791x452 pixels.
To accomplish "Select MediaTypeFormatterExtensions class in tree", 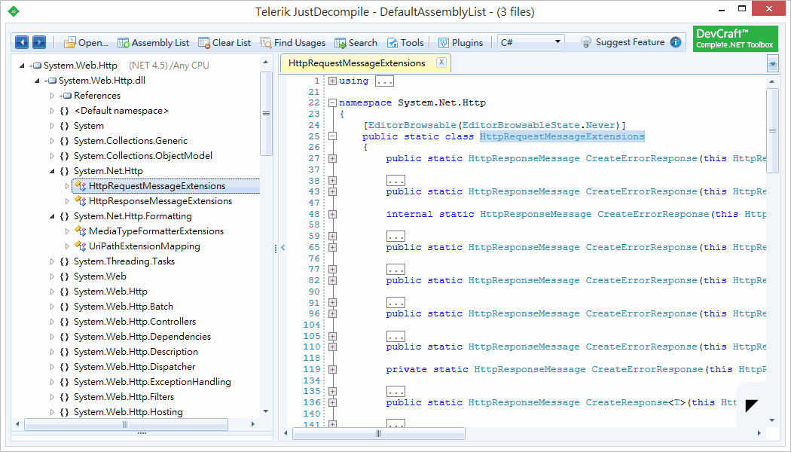I will coord(157,231).
